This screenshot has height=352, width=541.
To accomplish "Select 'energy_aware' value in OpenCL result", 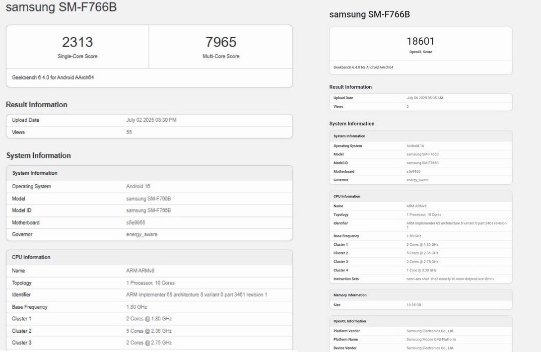I will pyautogui.click(x=417, y=180).
